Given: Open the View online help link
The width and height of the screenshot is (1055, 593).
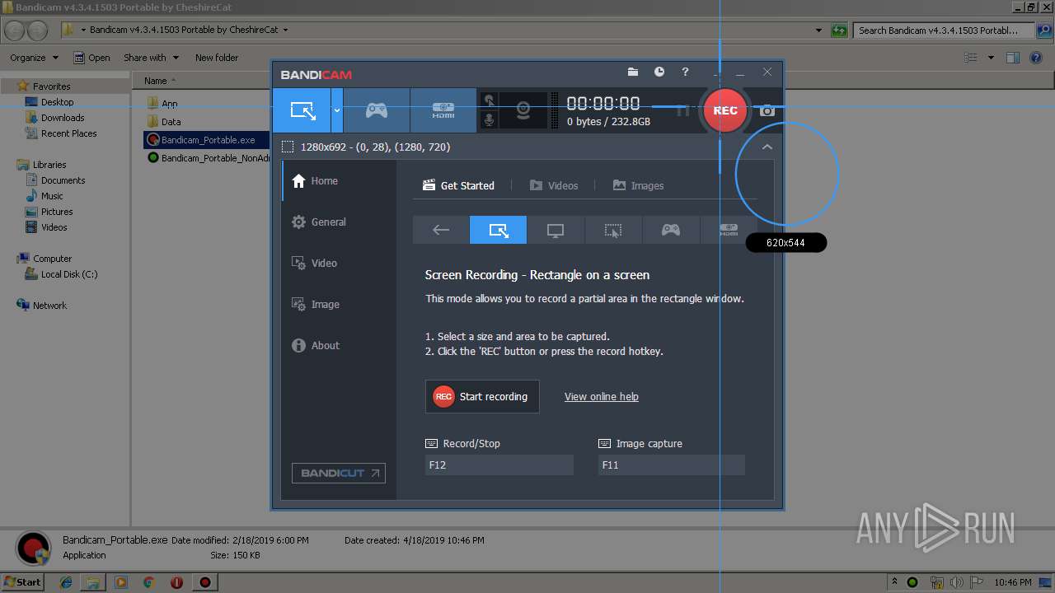Looking at the screenshot, I should [602, 396].
